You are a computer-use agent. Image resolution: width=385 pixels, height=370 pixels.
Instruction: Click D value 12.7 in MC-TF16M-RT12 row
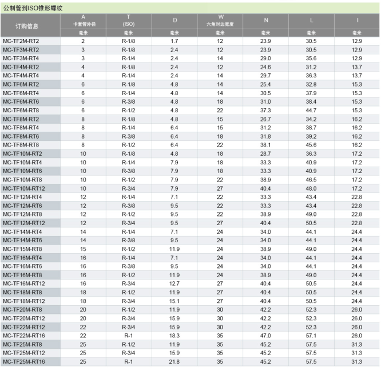pos(174,284)
